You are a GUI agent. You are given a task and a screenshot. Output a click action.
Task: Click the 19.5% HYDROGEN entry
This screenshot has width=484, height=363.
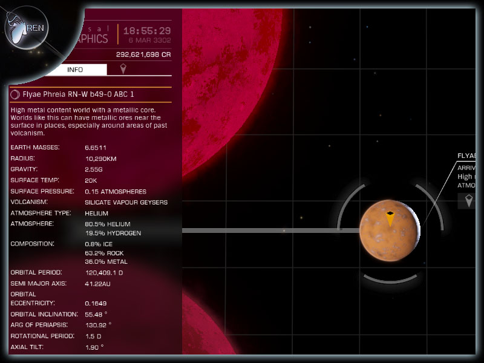113,233
